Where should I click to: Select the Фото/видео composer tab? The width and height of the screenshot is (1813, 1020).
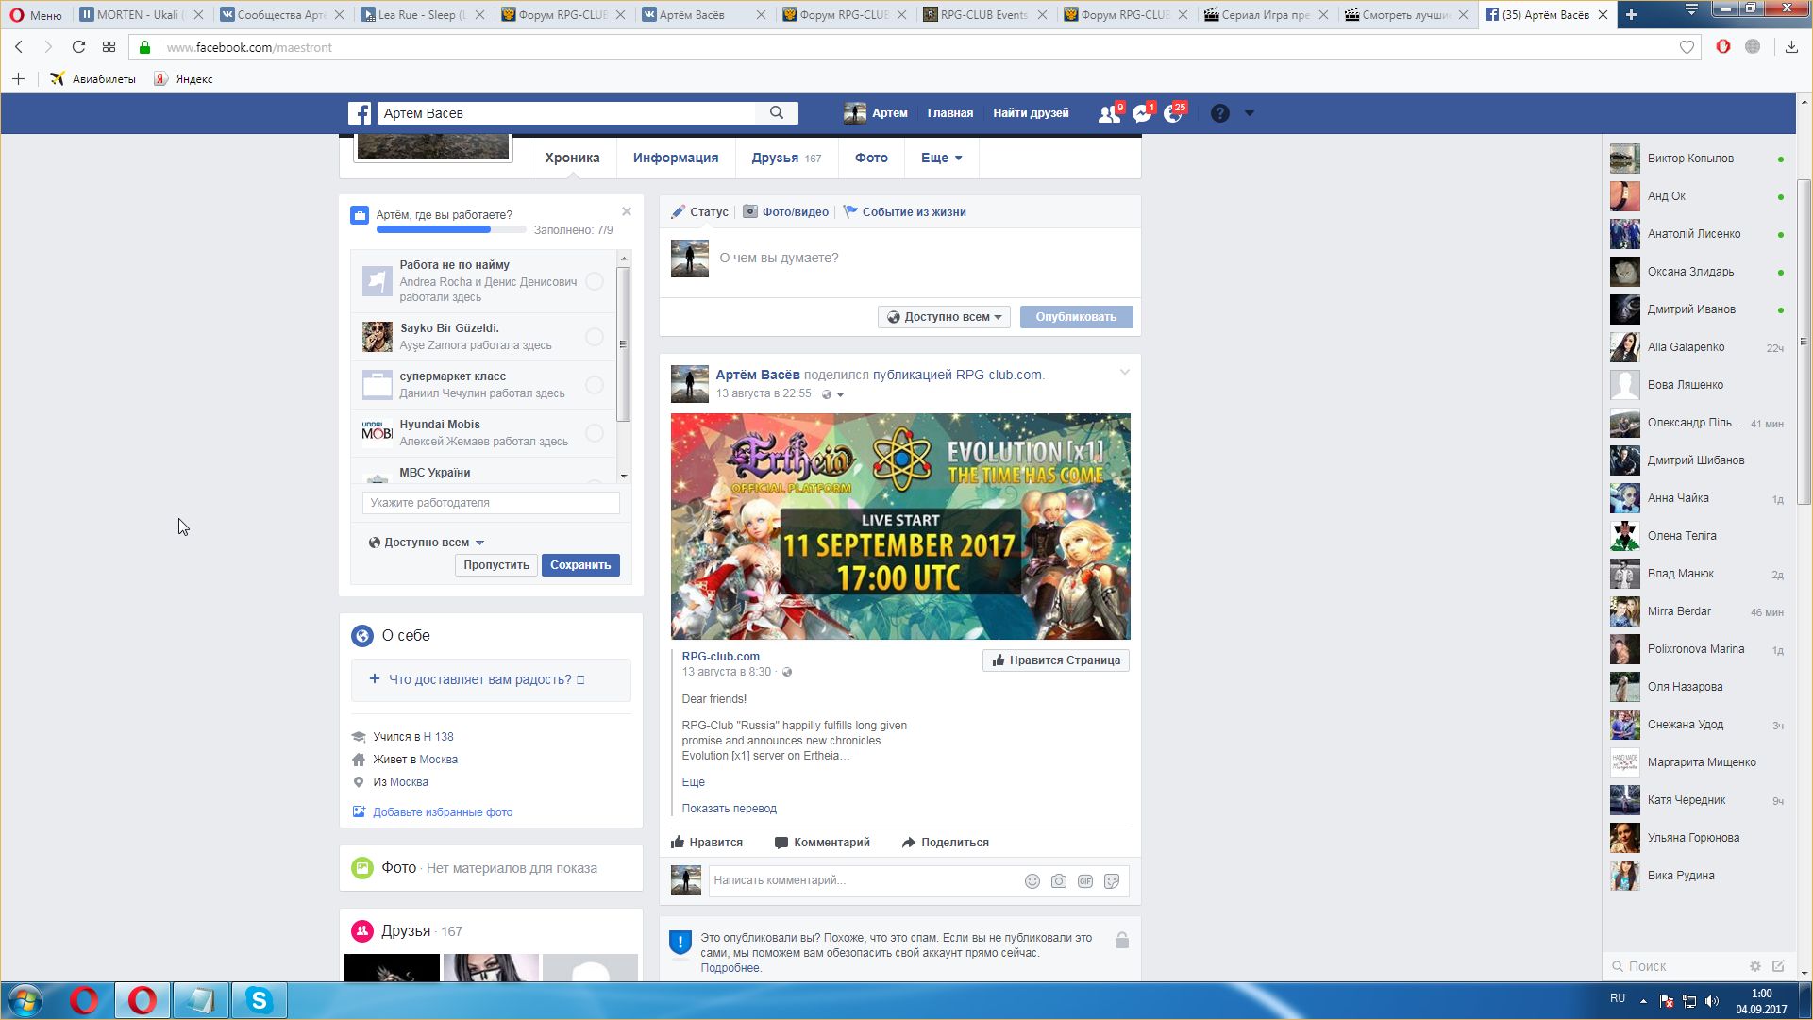pyautogui.click(x=785, y=212)
